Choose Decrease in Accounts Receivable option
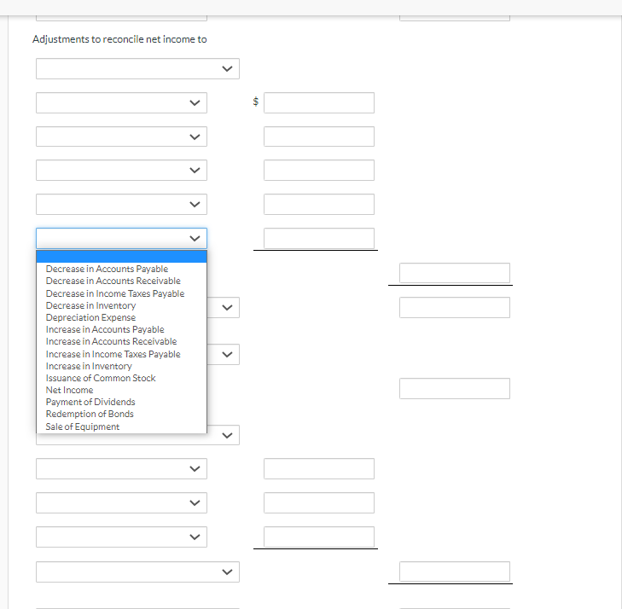622x609 pixels. [121, 281]
